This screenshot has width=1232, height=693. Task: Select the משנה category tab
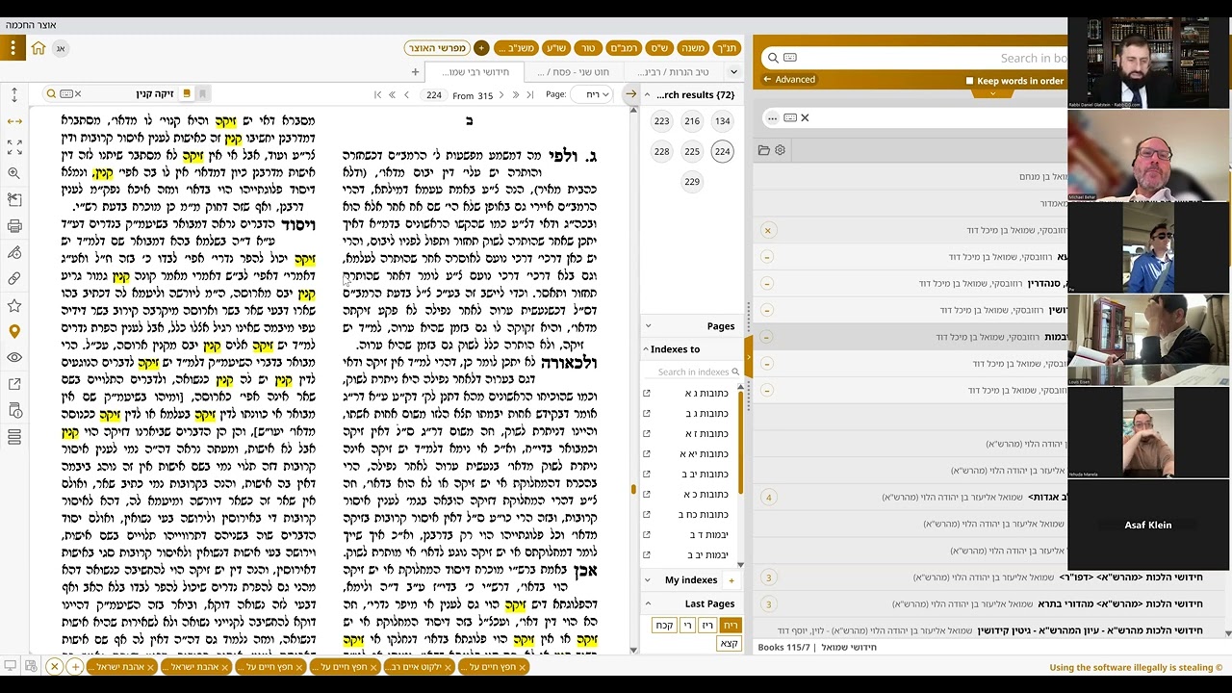tap(694, 48)
